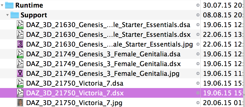Select DAZ_3D_21750_Victoria_7.dsx file name
245x107 pixels.
click(x=75, y=93)
